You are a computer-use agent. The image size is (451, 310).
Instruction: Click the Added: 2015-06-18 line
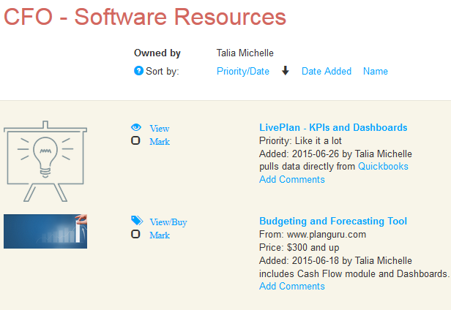tap(335, 260)
